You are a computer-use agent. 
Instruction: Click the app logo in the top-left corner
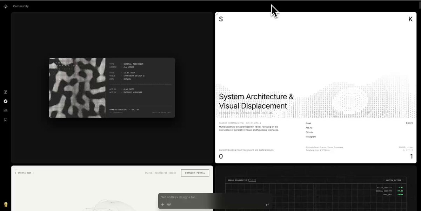tap(5, 6)
